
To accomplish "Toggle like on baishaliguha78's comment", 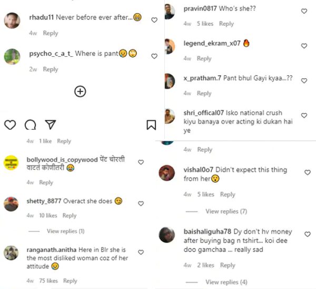I will 308,234.
